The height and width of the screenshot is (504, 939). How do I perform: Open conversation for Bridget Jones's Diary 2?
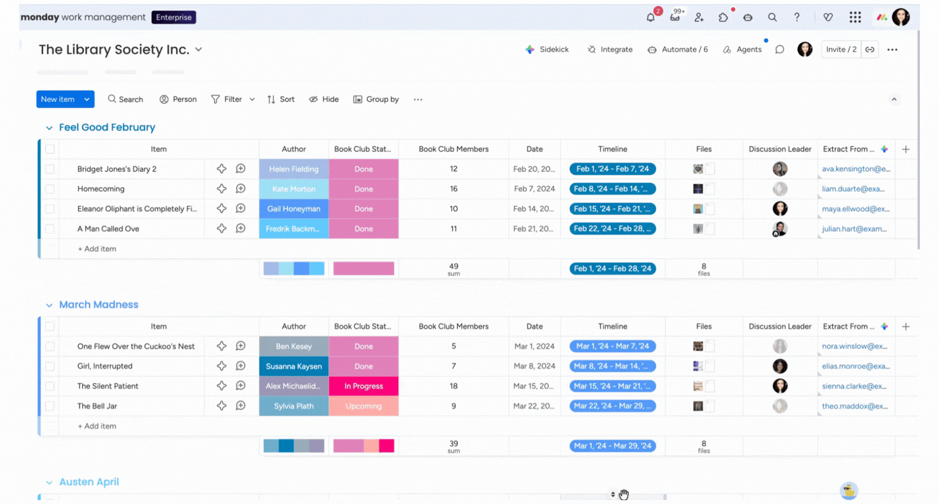(240, 169)
